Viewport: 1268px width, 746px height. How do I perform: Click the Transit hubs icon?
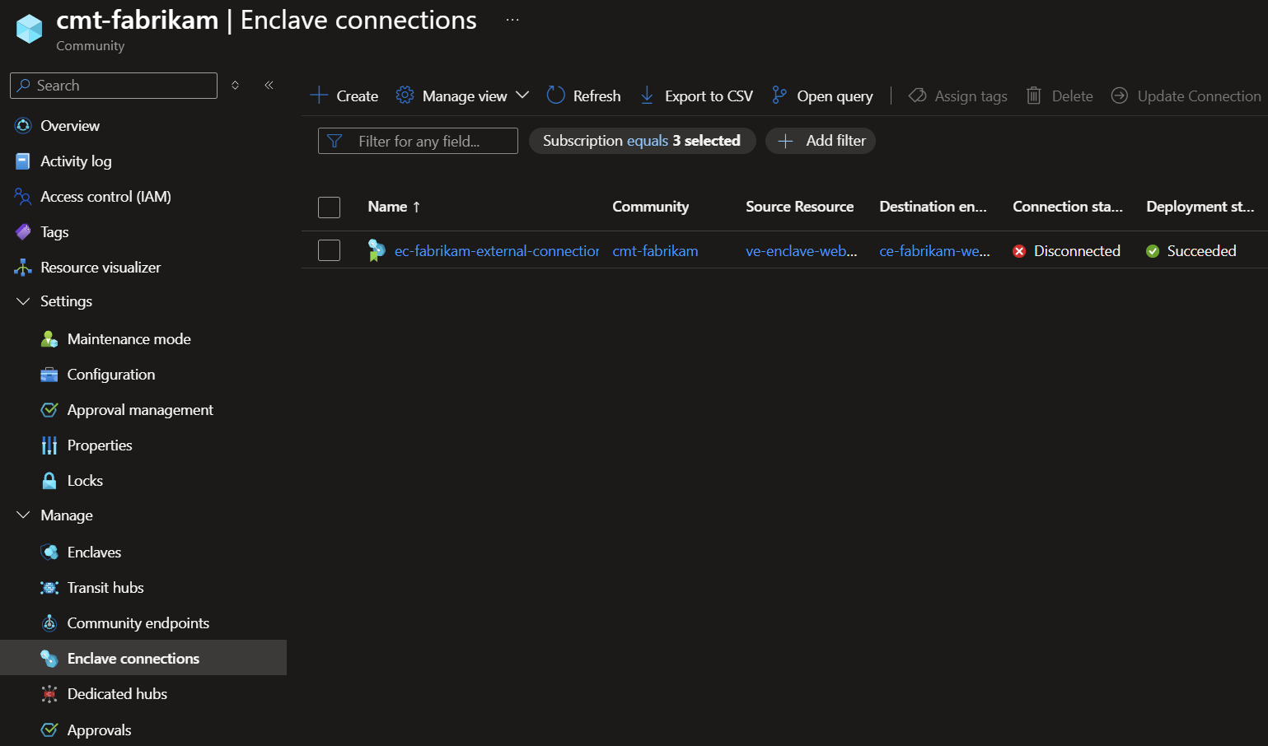(x=49, y=588)
